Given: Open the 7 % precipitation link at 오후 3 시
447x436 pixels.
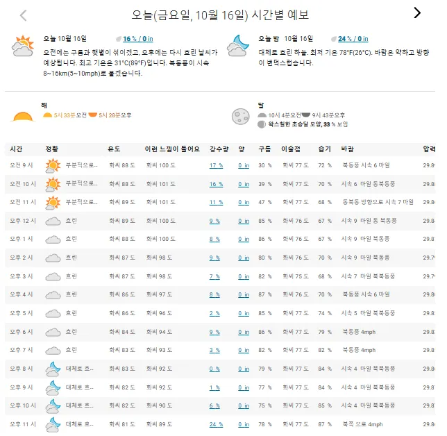Looking at the screenshot, I should 214,276.
